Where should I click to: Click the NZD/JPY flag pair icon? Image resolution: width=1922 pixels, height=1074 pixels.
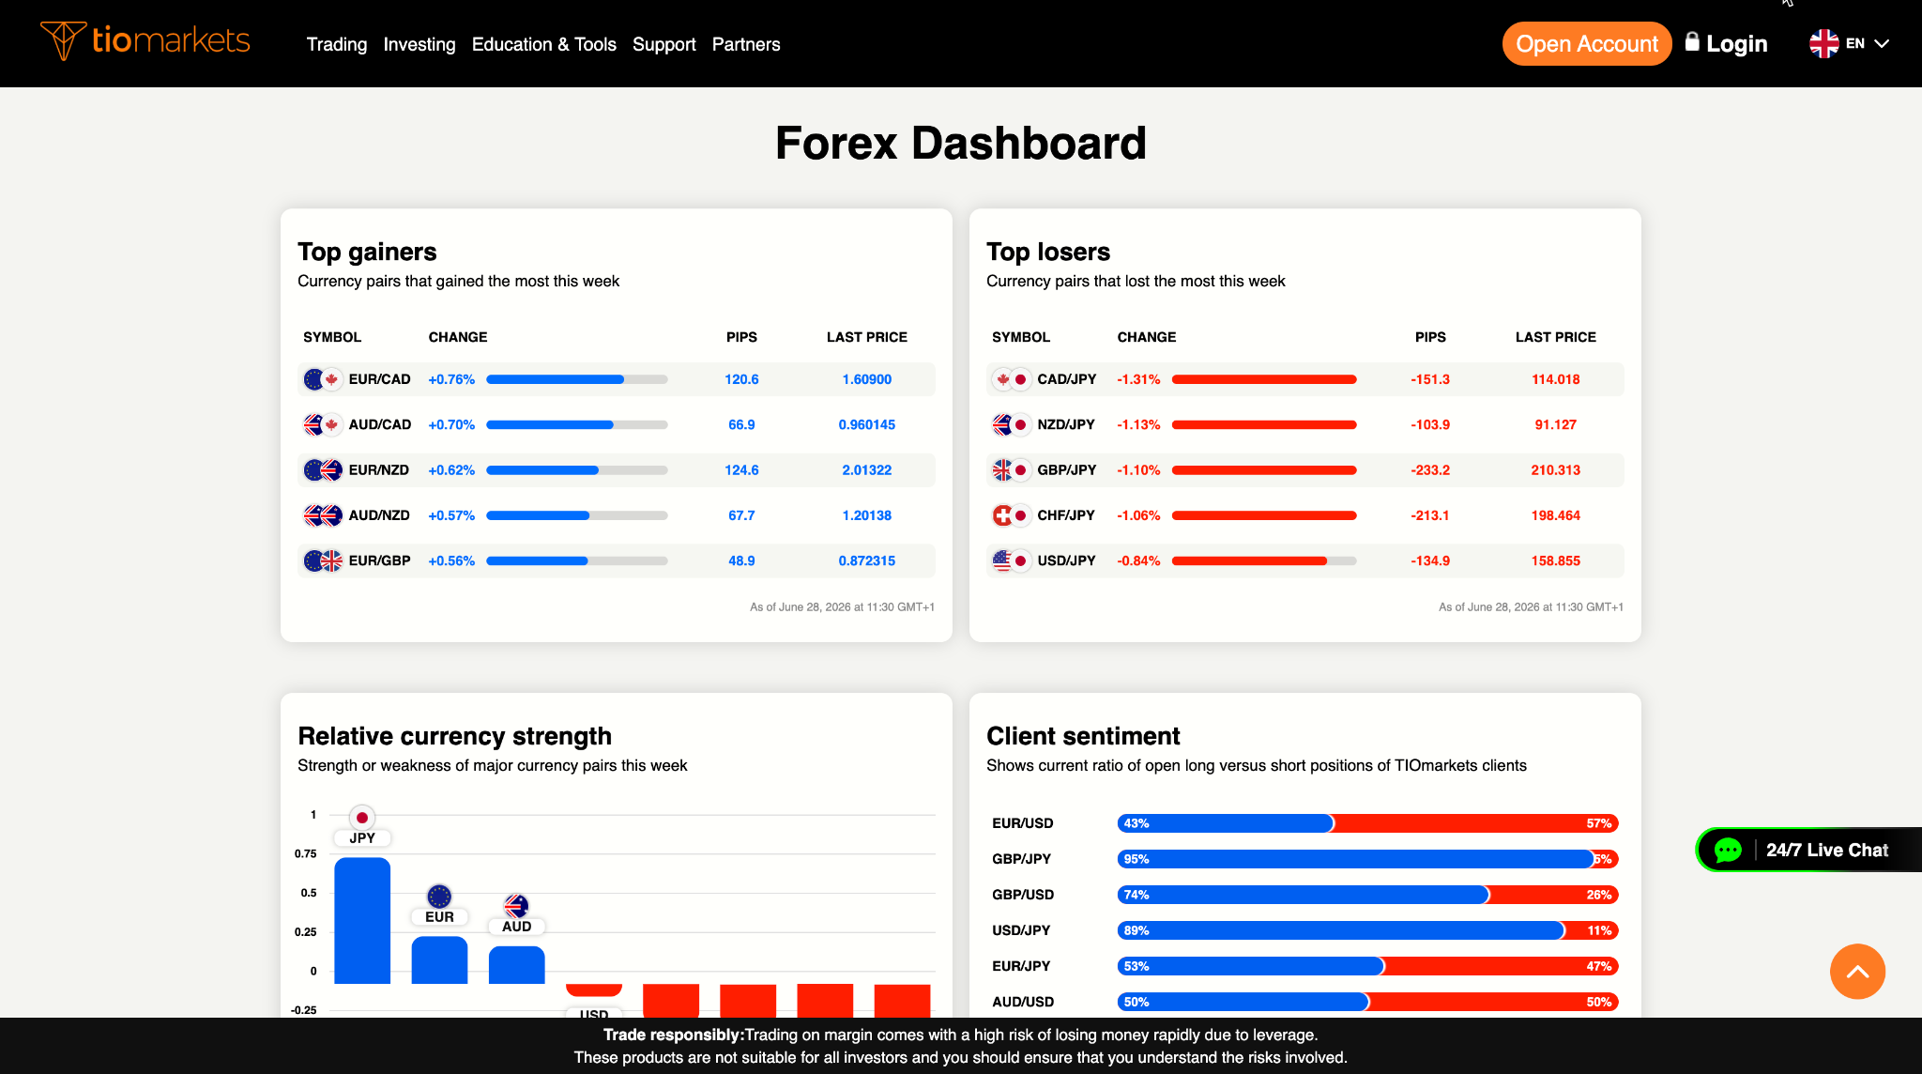[x=1012, y=424]
